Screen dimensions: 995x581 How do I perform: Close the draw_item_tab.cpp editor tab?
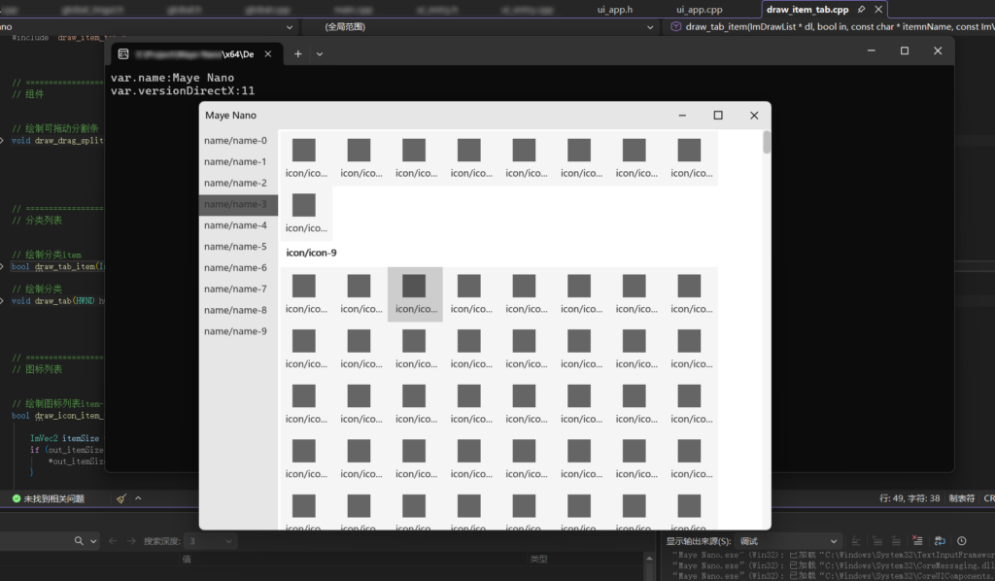click(879, 10)
